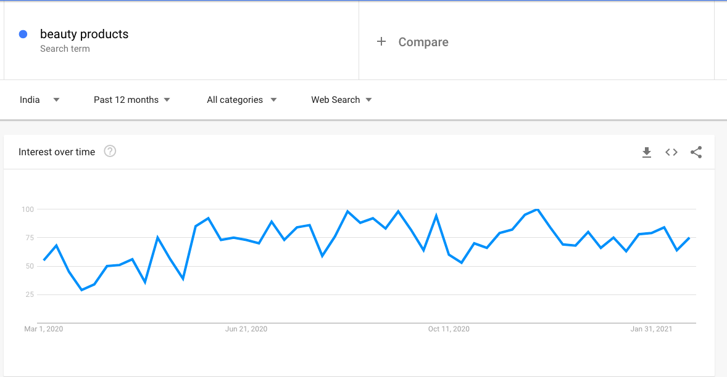Image resolution: width=727 pixels, height=377 pixels.
Task: Click the 100 value on chart axis
Action: 28,209
